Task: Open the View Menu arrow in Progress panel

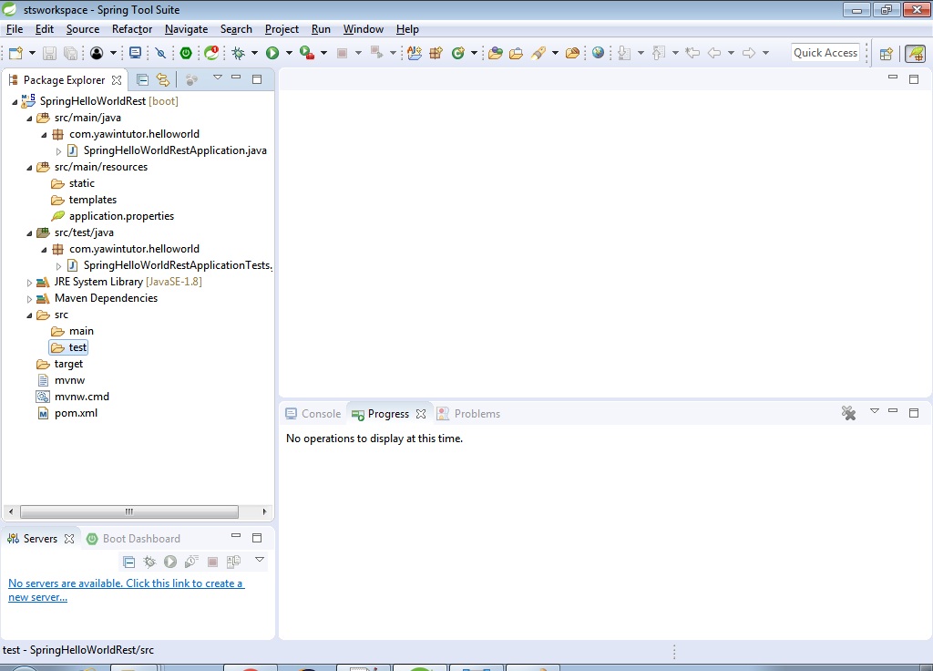Action: point(874,412)
